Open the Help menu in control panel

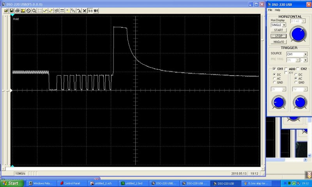(x=277, y=10)
